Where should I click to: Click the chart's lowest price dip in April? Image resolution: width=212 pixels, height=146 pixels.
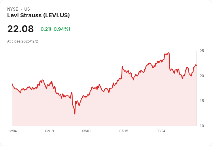75,114
